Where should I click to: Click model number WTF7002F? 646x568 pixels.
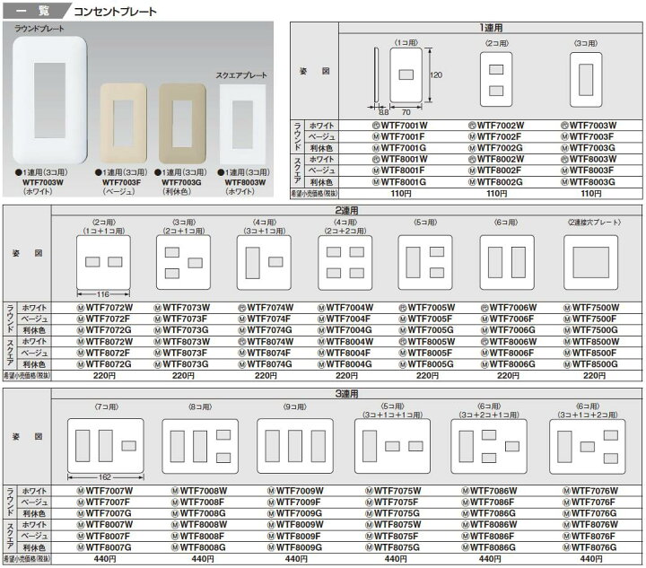499,136
